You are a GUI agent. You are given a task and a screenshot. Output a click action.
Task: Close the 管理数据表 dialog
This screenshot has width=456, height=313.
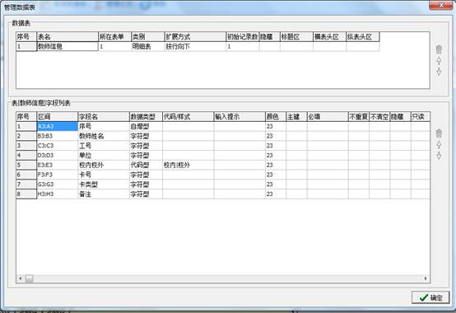click(441, 5)
